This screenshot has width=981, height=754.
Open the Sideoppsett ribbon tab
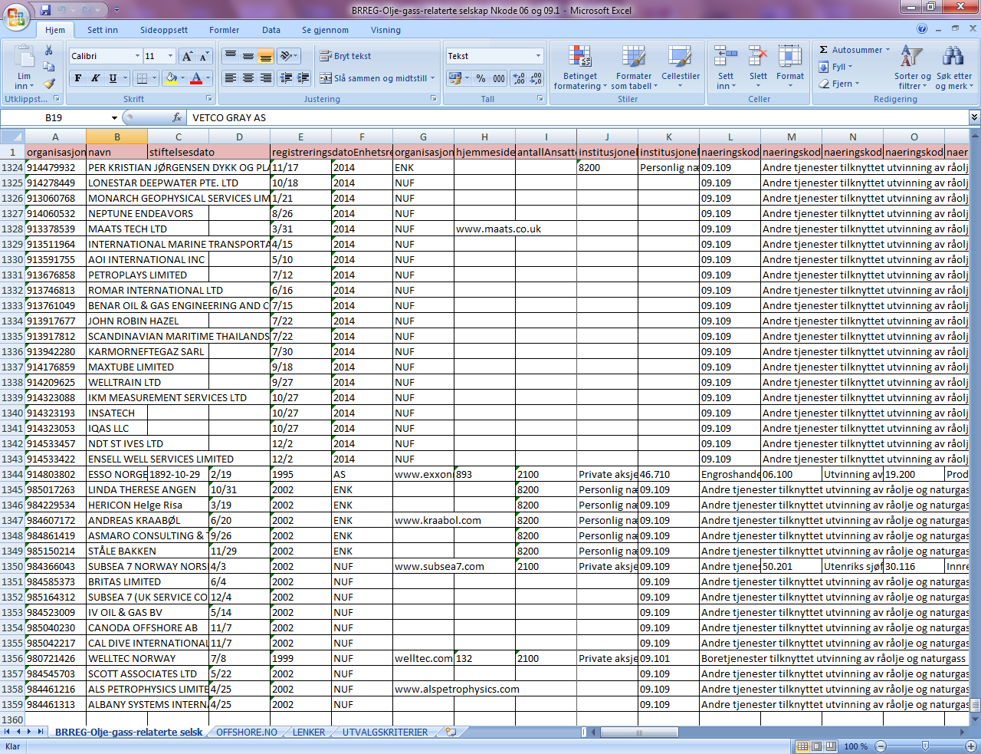[x=164, y=30]
